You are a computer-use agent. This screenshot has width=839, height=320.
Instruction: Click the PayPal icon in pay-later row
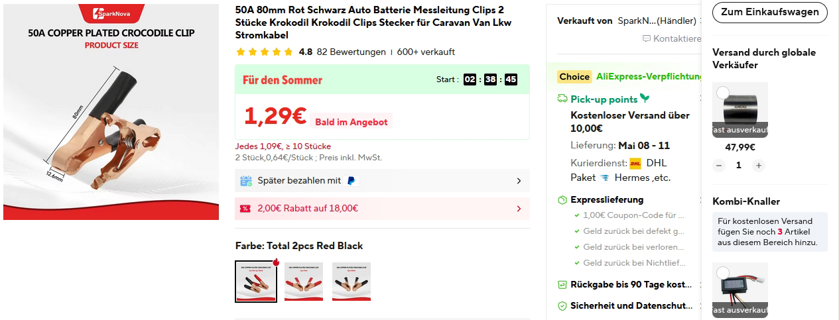click(x=350, y=180)
